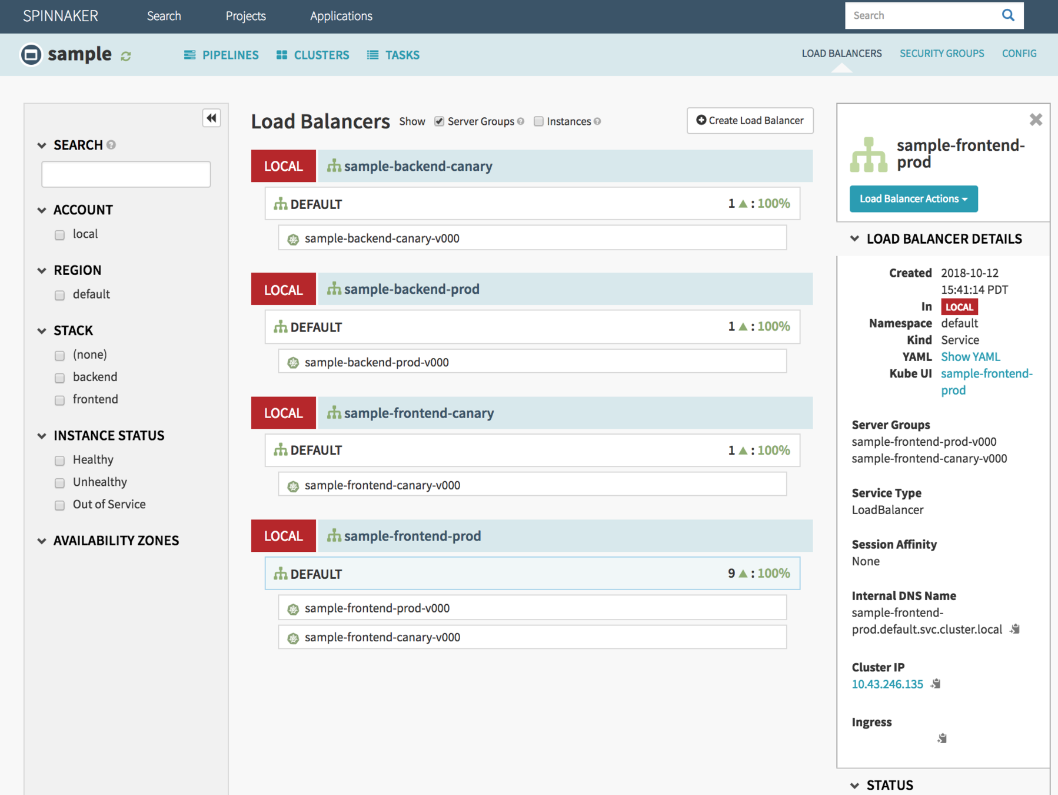This screenshot has width=1058, height=795.
Task: Collapse LOAD BALANCER DETAILS section
Action: tap(854, 238)
